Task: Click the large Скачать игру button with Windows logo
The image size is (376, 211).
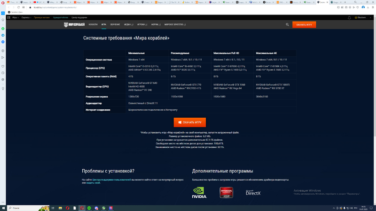Action: (190, 122)
